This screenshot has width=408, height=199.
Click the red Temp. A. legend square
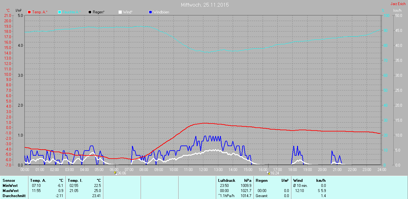30,12
